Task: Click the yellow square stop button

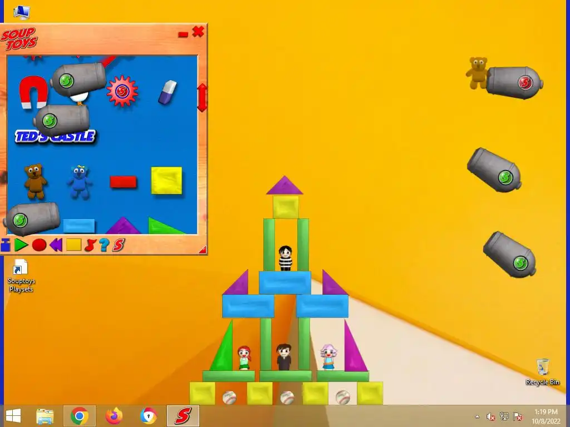Action: point(74,245)
